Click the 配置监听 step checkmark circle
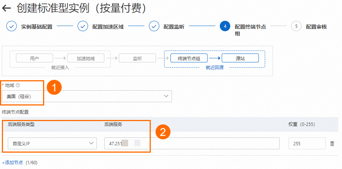 point(154,26)
